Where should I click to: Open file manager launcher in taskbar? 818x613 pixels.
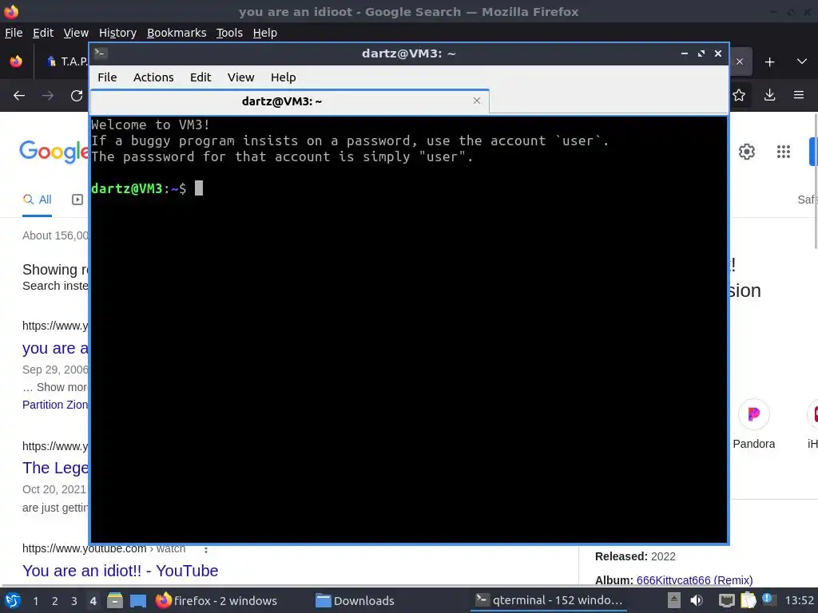(115, 600)
